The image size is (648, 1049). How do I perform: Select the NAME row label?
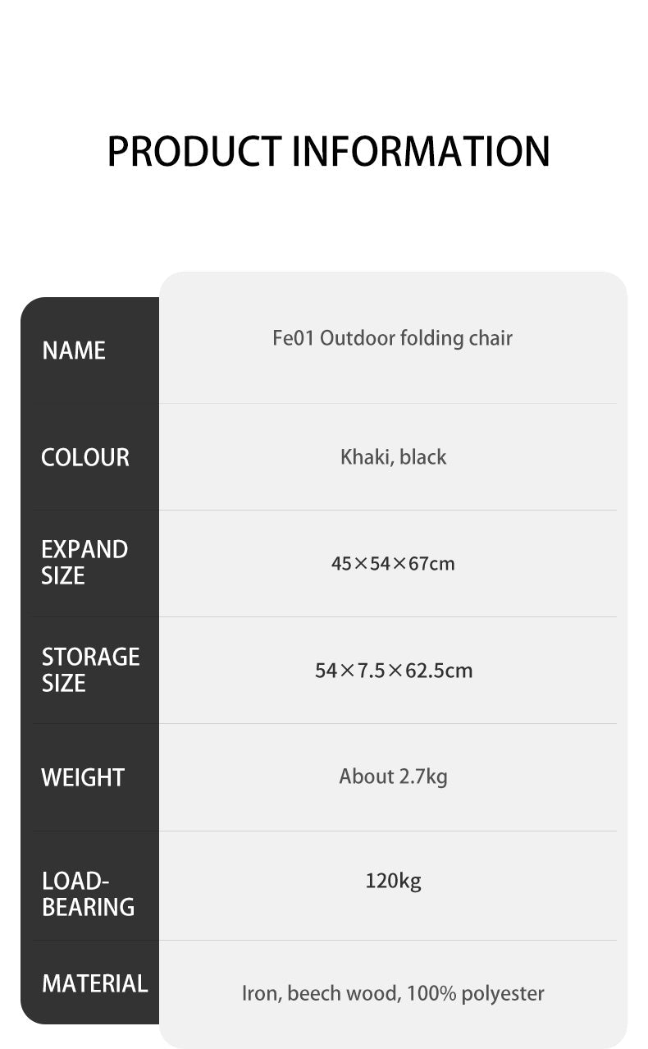pyautogui.click(x=74, y=350)
